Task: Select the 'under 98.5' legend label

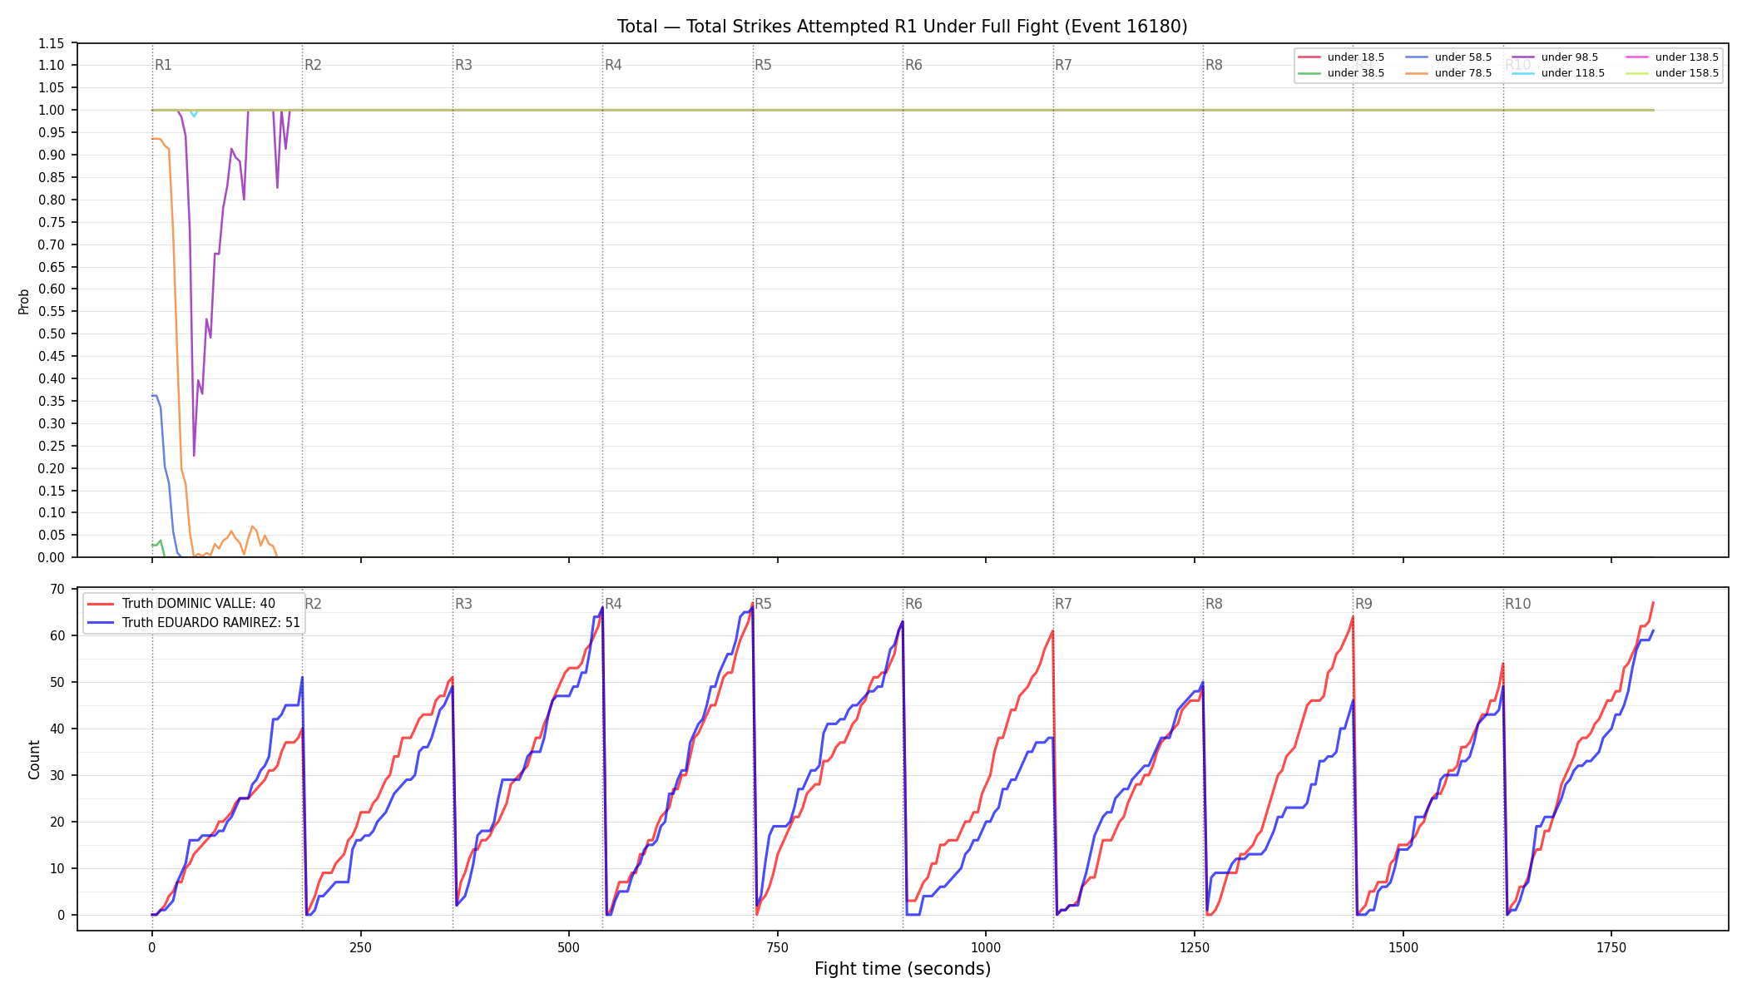Action: pos(1570,57)
